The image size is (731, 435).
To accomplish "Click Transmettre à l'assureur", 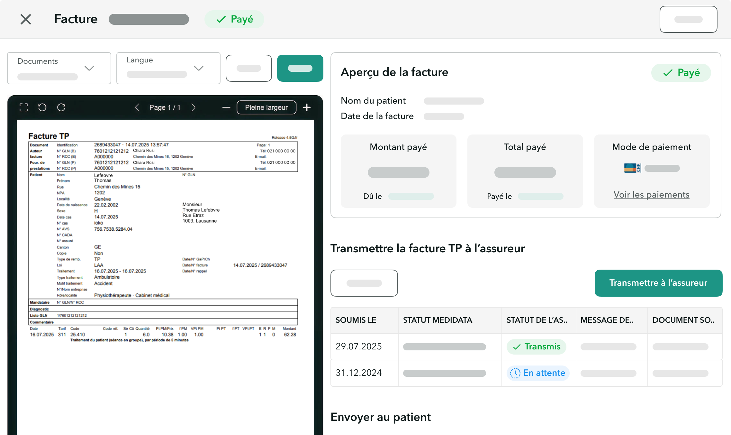I will [658, 283].
